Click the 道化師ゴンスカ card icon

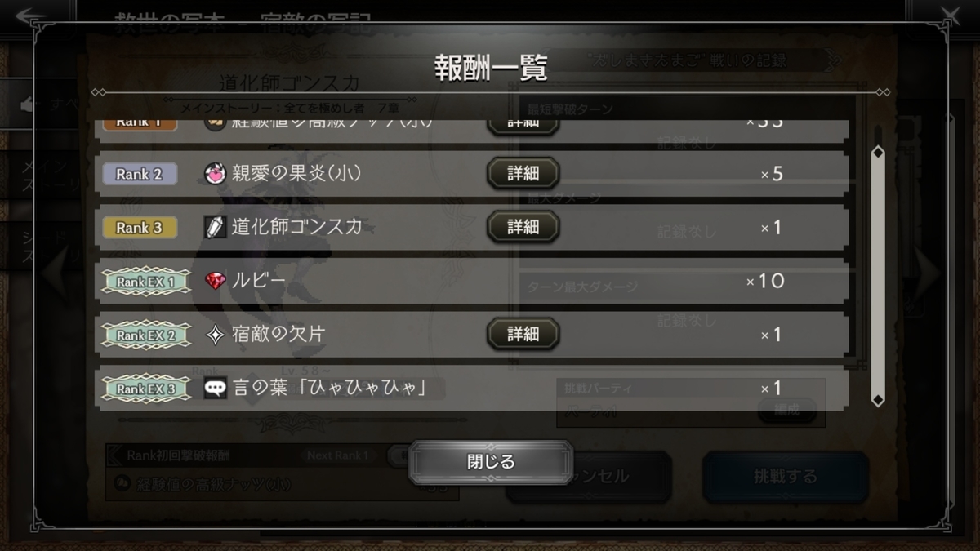(215, 227)
